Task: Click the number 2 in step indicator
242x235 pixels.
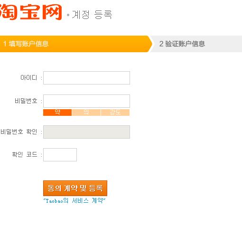Action: [x=161, y=44]
